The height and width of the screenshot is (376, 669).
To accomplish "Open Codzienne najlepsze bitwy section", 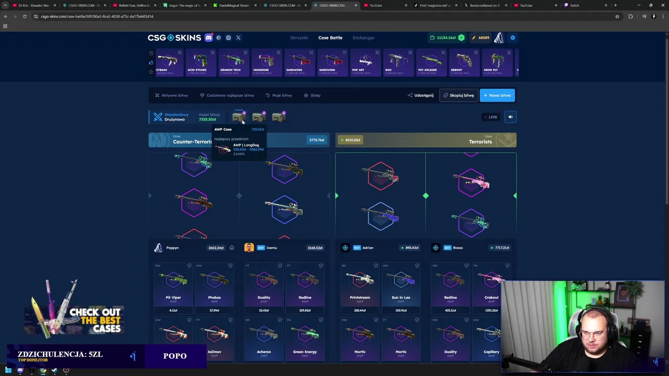I will (x=227, y=95).
